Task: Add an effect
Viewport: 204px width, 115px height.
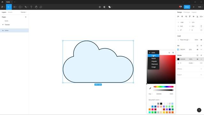Action: [x=201, y=69]
